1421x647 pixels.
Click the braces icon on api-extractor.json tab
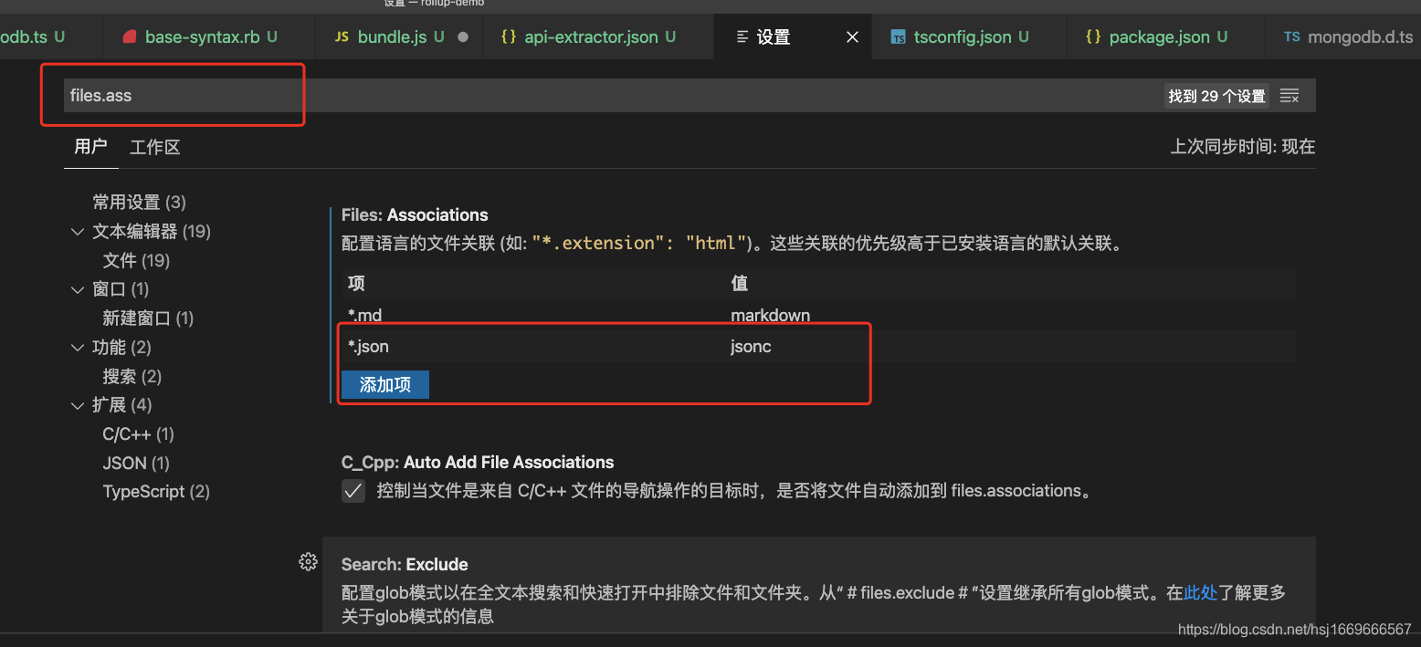coord(509,37)
